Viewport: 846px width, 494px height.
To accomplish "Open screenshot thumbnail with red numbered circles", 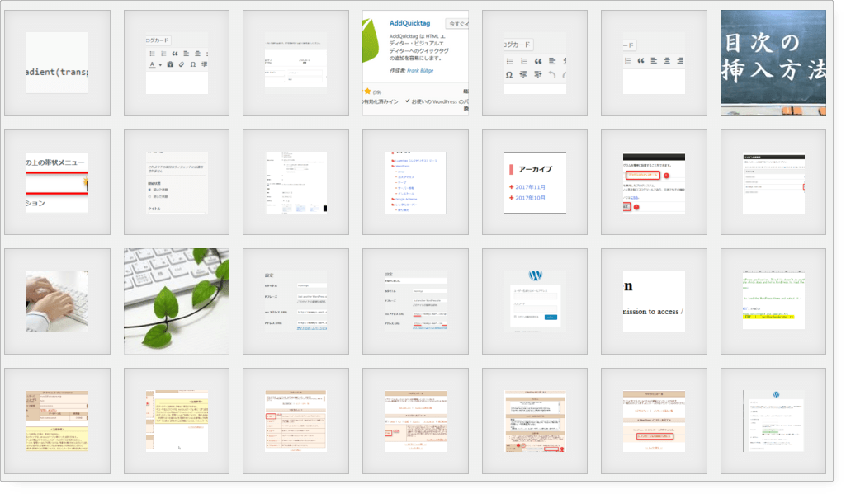I will (x=654, y=182).
